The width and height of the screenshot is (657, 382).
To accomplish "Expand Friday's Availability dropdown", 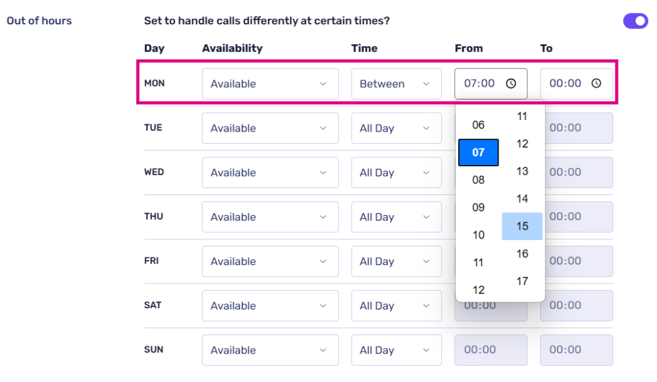I will (269, 261).
